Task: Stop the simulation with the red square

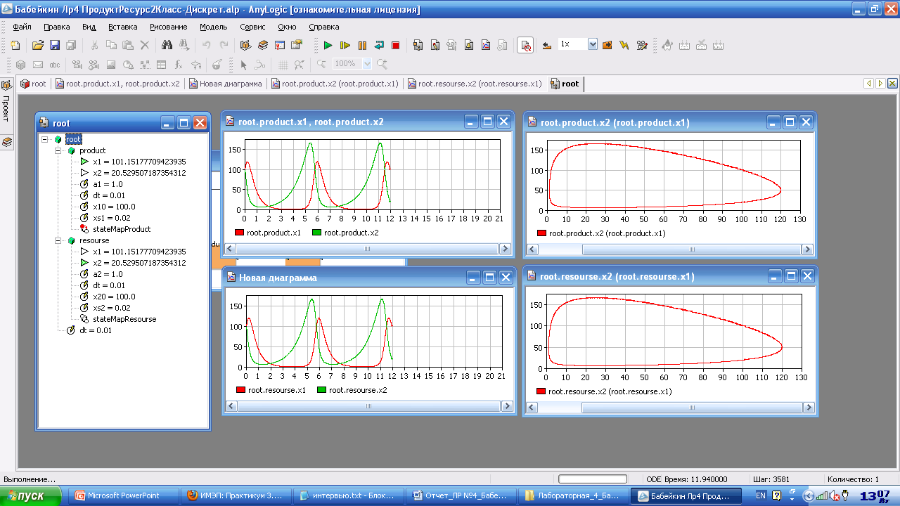Action: pyautogui.click(x=395, y=45)
